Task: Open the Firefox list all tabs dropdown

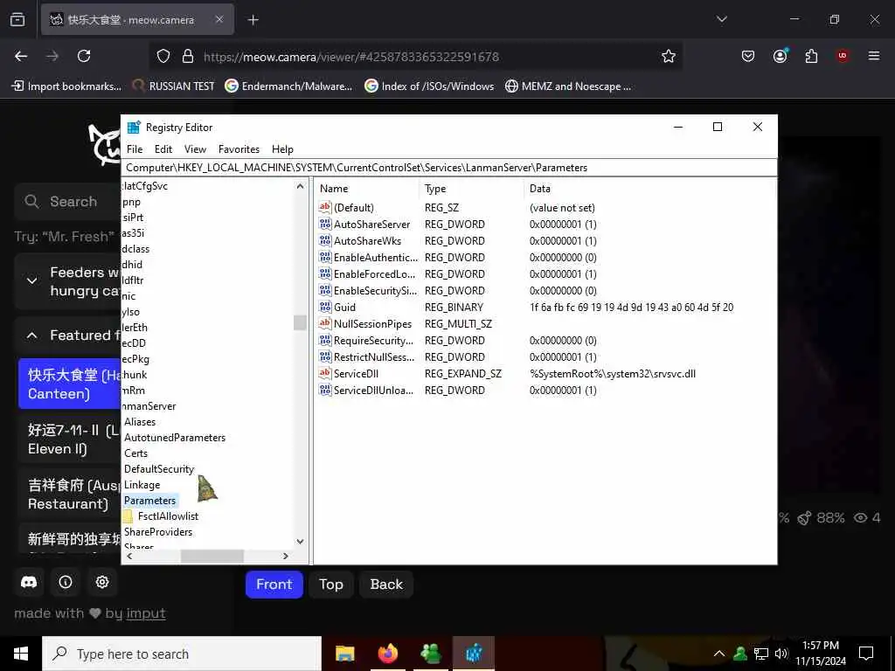Action: tap(721, 19)
